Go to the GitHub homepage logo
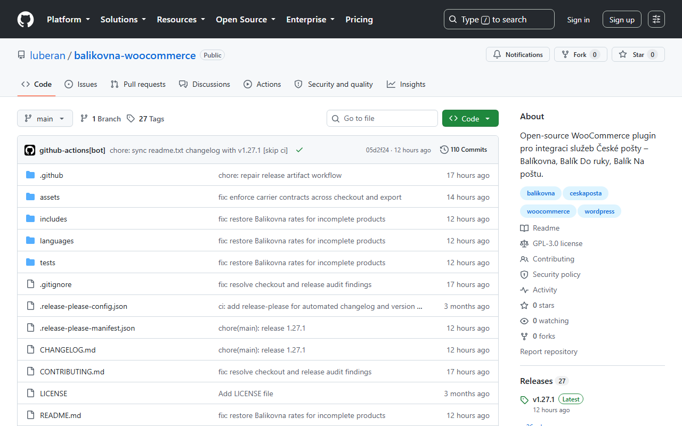This screenshot has height=426, width=682. (x=26, y=19)
